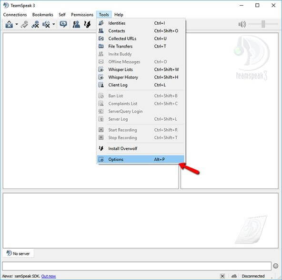Screen dimensions: 282x280
Task: Open the Permissions menu
Action: 82,15
